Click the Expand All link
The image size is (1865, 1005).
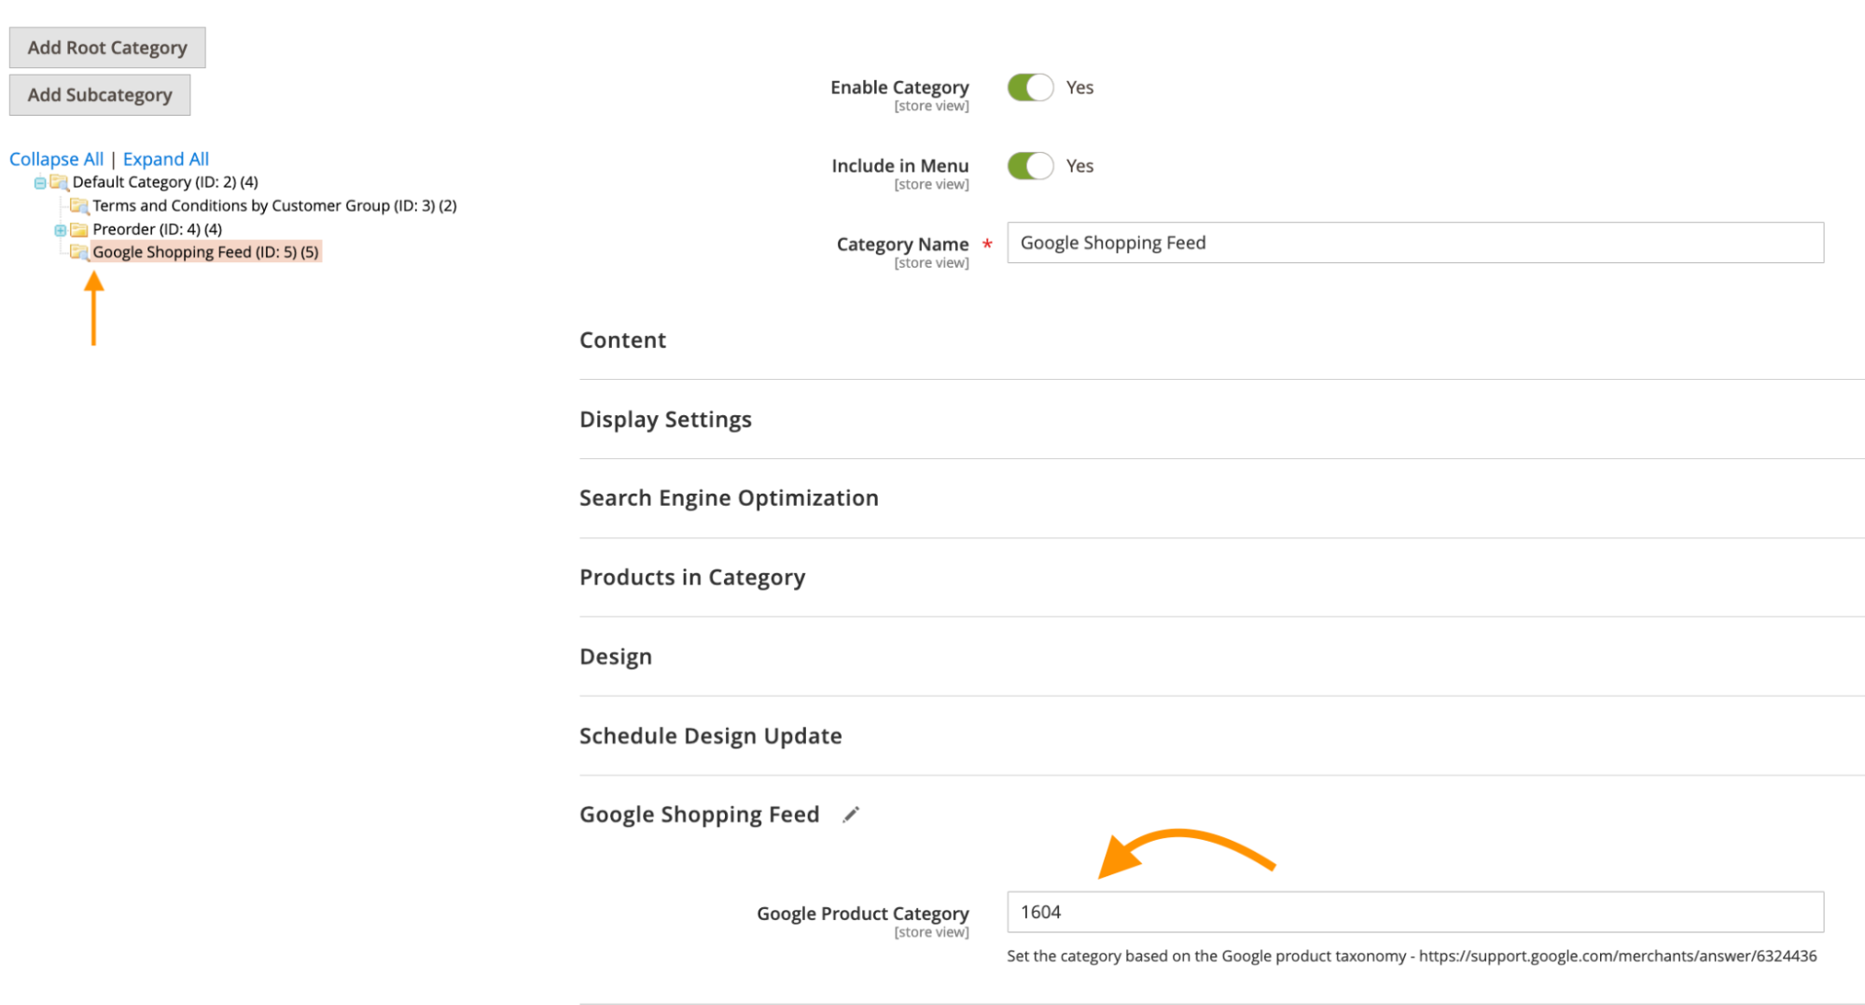(x=166, y=160)
